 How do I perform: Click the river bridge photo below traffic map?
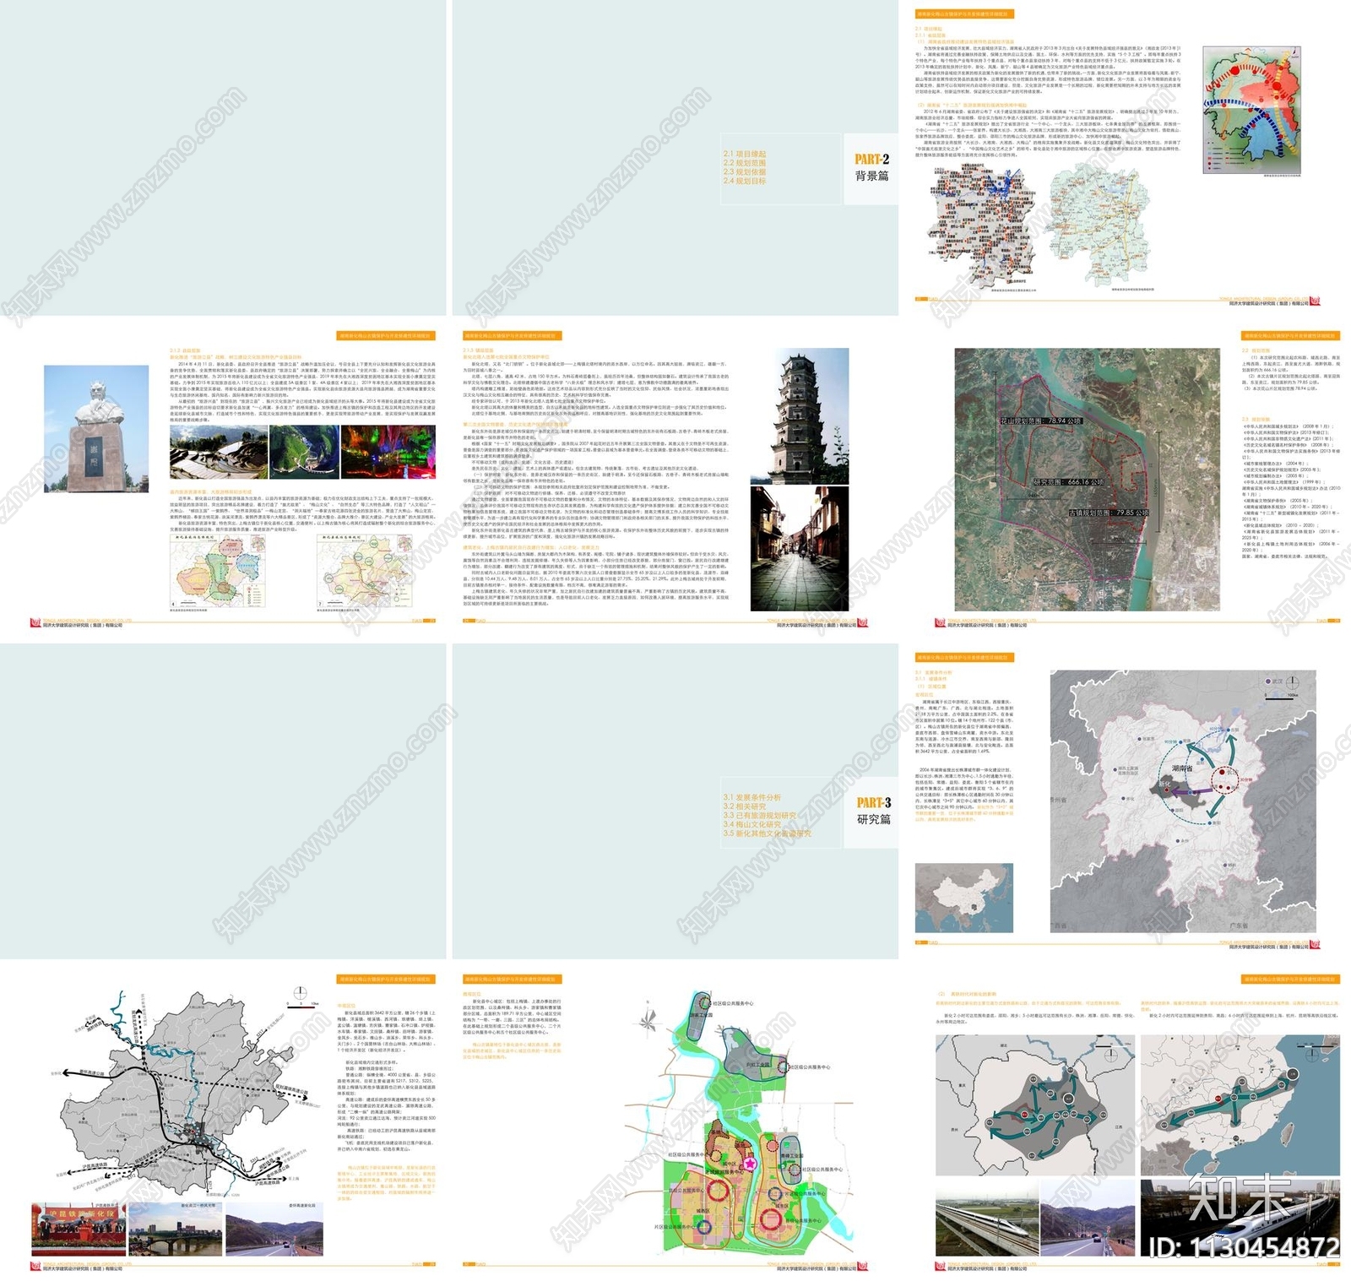(x=175, y=1231)
